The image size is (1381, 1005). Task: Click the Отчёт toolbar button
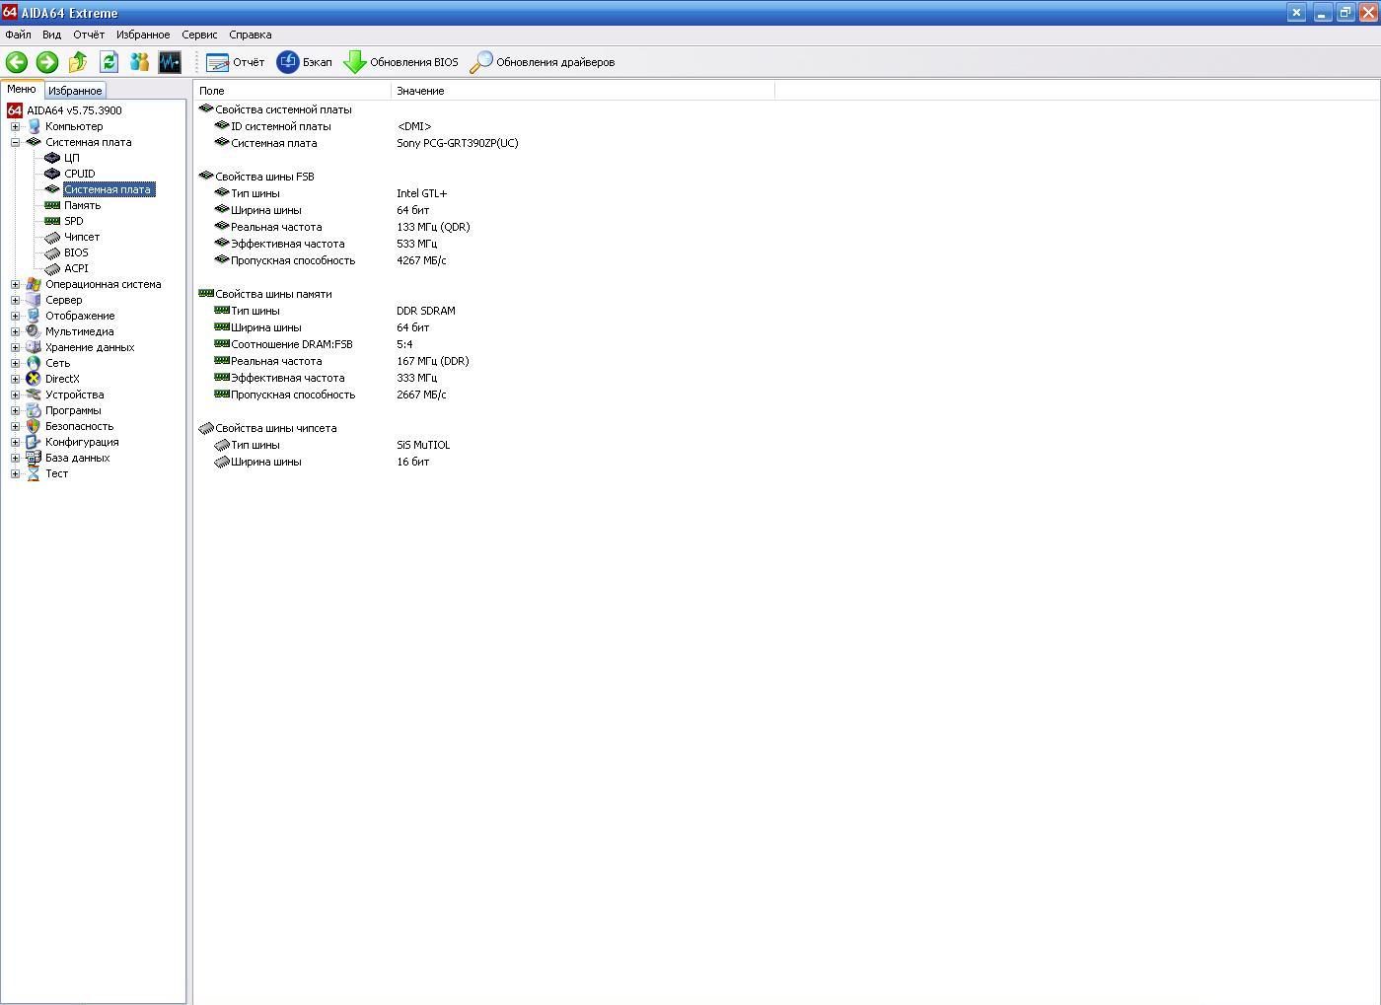coord(236,62)
